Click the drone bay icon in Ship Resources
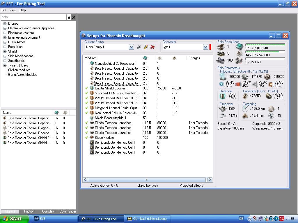 tap(239, 60)
